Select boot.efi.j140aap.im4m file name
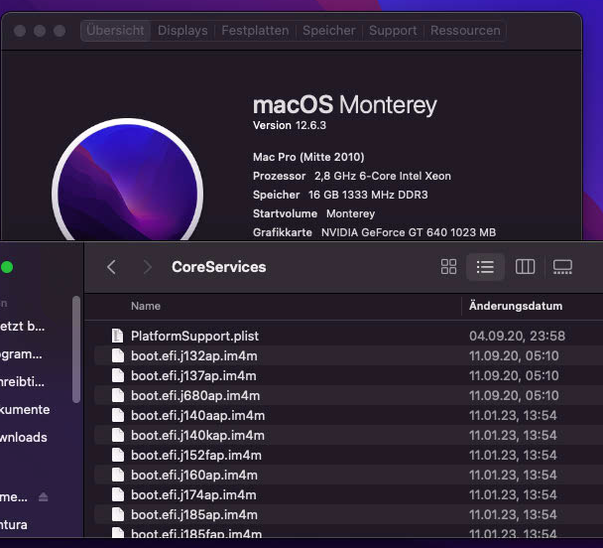603x548 pixels. click(x=197, y=415)
